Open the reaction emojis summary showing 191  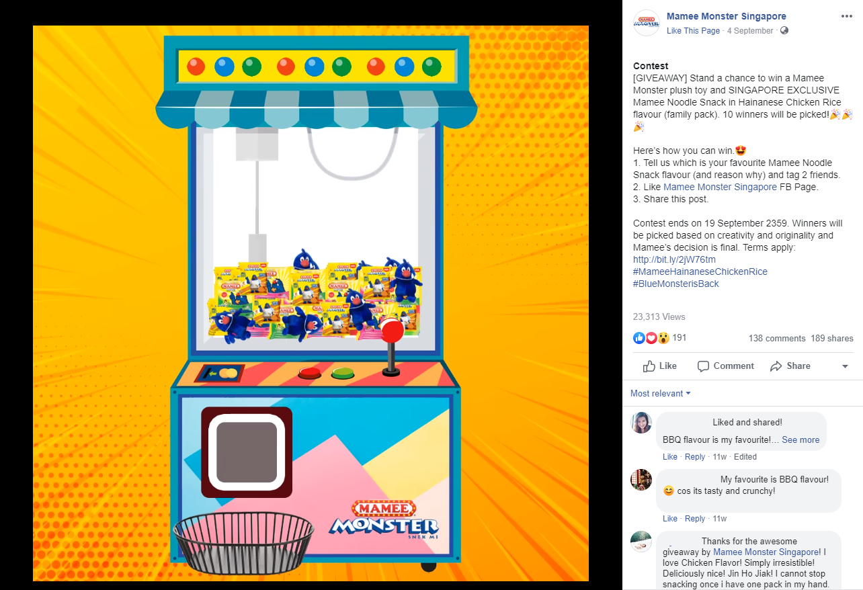tap(660, 338)
